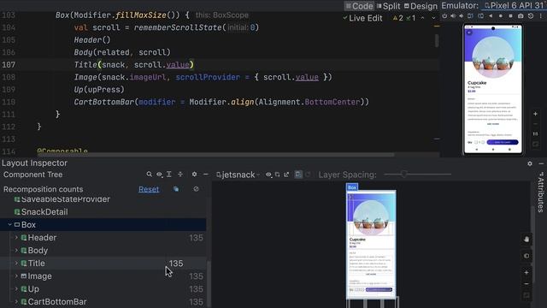The width and height of the screenshot is (547, 308).
Task: Select the pan hand tool in inspector
Action: click(526, 240)
